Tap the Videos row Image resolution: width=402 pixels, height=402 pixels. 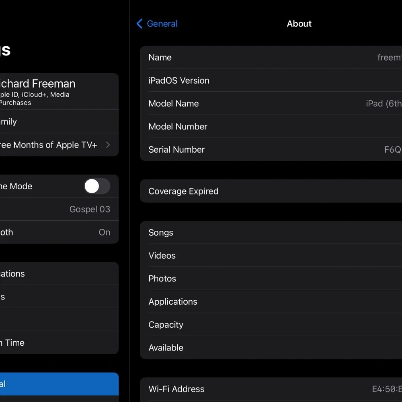pos(271,256)
